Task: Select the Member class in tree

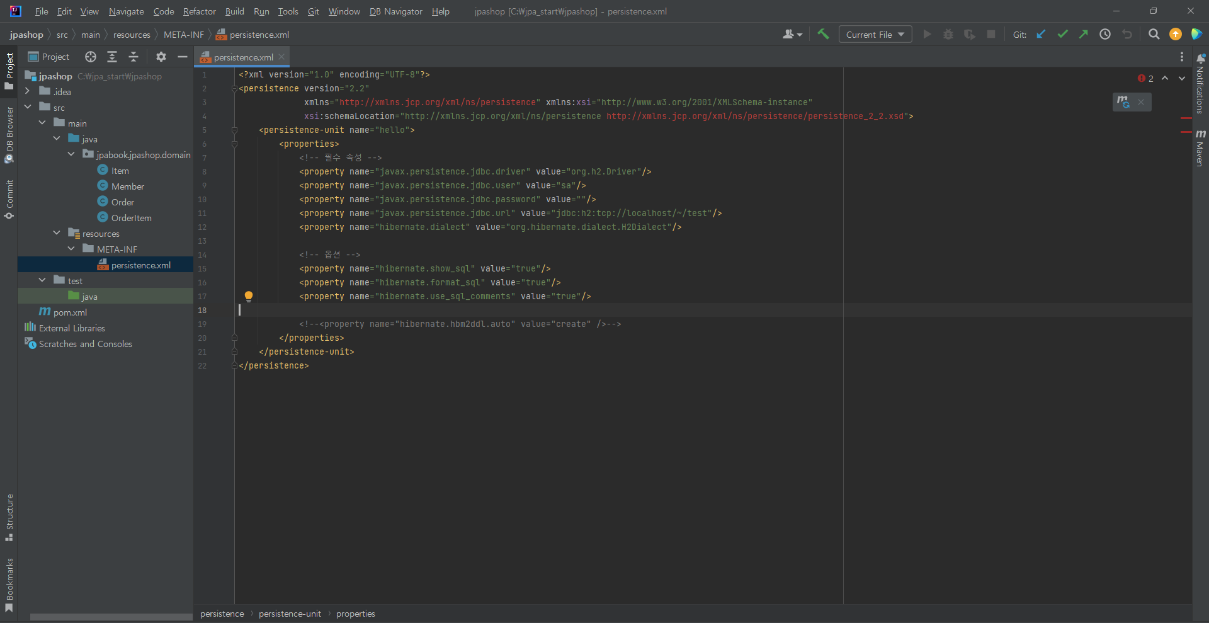Action: pos(127,186)
